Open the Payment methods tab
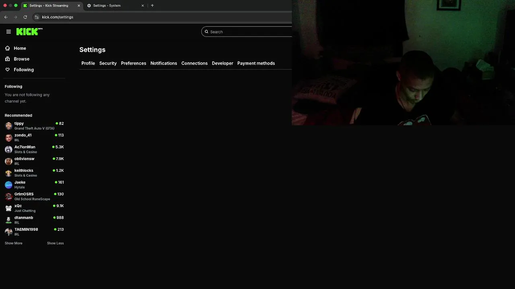The image size is (515, 289). pyautogui.click(x=256, y=63)
